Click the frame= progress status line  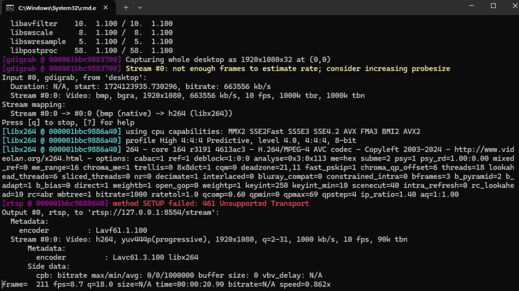coord(166,284)
